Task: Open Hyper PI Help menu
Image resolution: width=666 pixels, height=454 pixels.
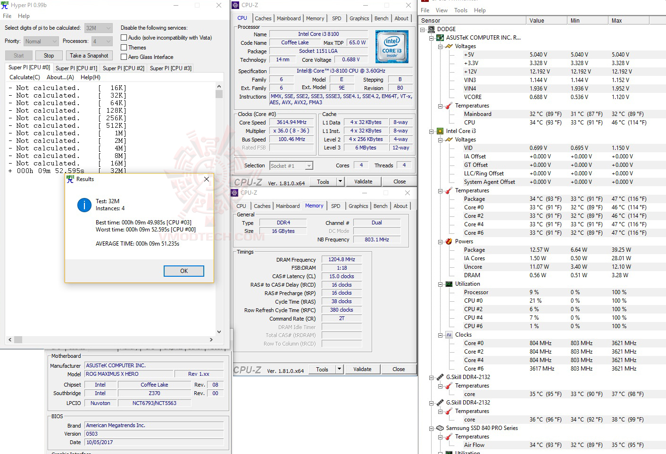Action: click(24, 16)
